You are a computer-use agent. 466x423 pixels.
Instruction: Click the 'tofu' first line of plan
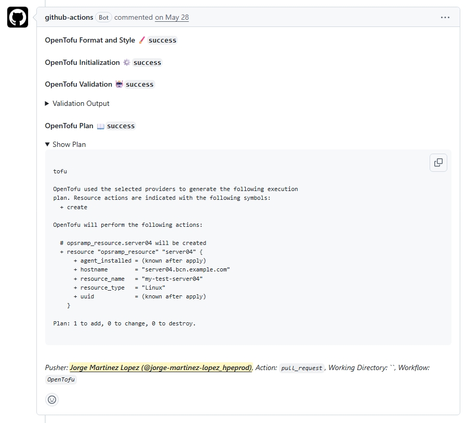tap(60, 171)
